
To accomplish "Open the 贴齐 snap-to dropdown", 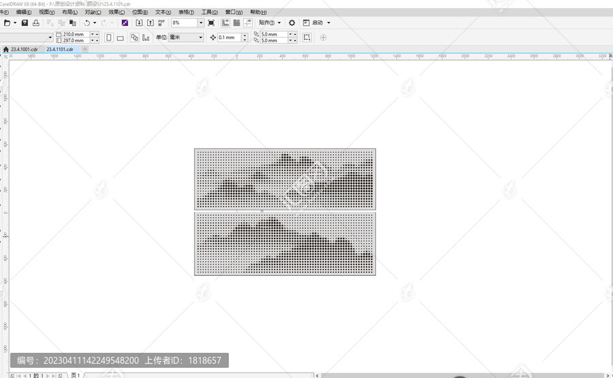I will point(269,23).
